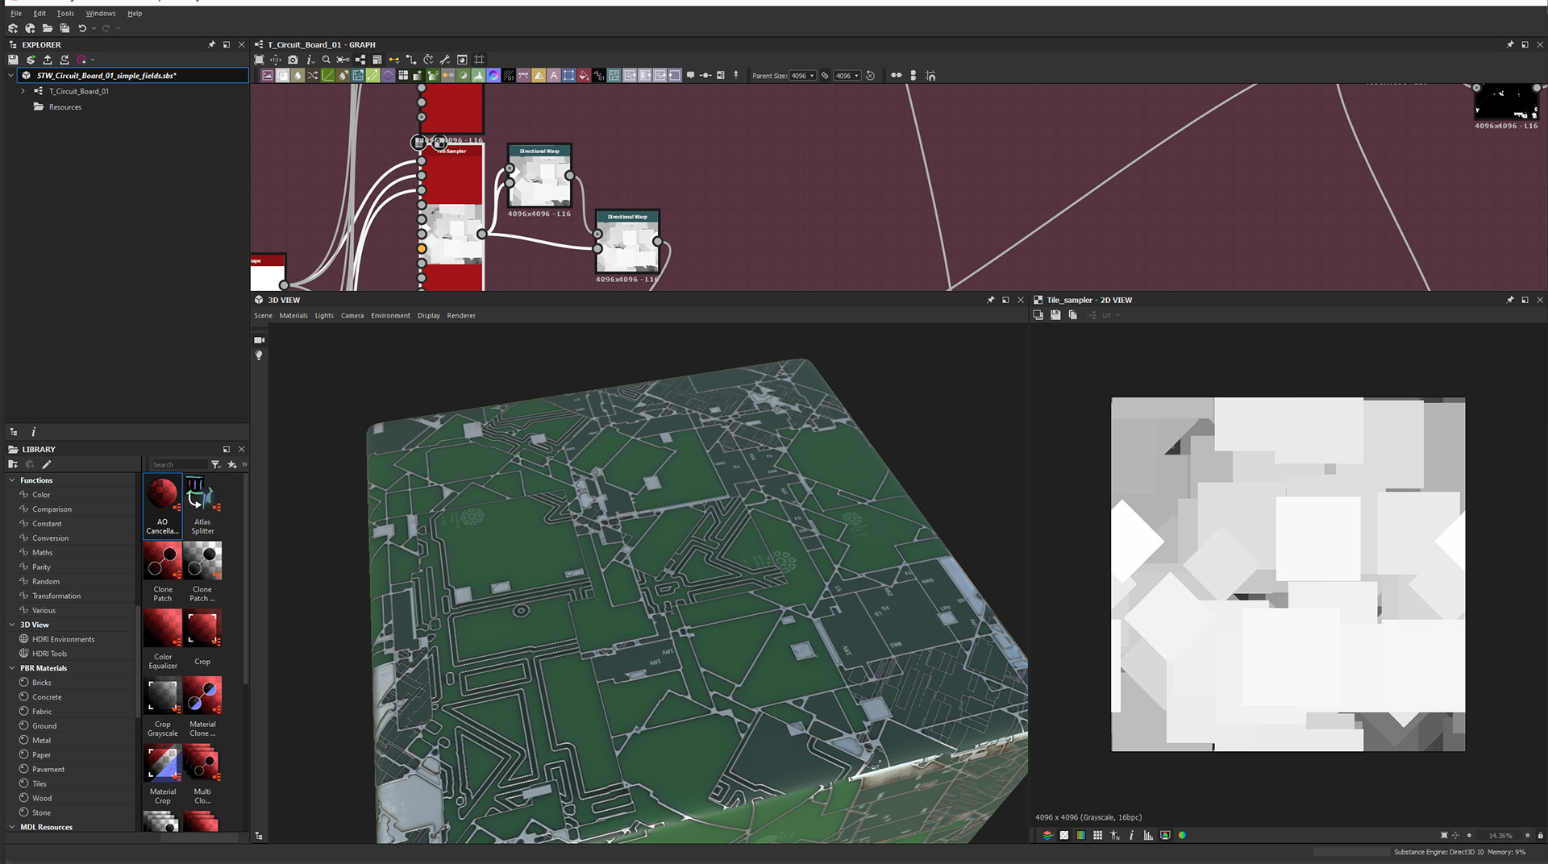
Task: Collapse the STW_Circuit_Board_01_simple_fields.sbs package
Action: point(10,76)
